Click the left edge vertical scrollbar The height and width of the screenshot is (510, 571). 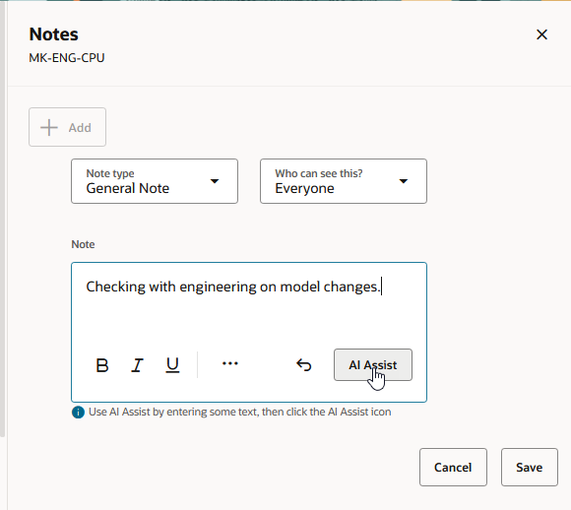tap(3, 219)
